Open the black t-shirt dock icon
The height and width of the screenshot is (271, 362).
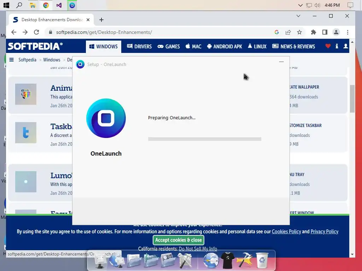[228, 260]
